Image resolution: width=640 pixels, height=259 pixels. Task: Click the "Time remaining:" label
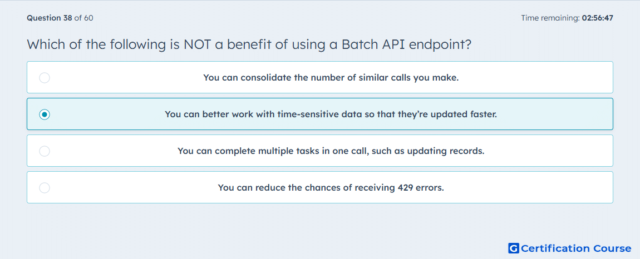pos(550,18)
